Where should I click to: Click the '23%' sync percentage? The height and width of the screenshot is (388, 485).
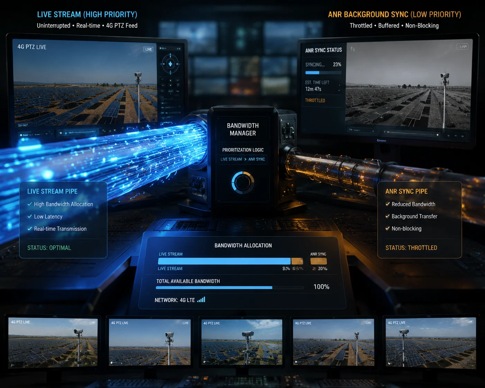pyautogui.click(x=337, y=65)
